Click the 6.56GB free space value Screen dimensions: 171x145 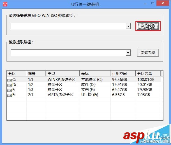point(118,95)
